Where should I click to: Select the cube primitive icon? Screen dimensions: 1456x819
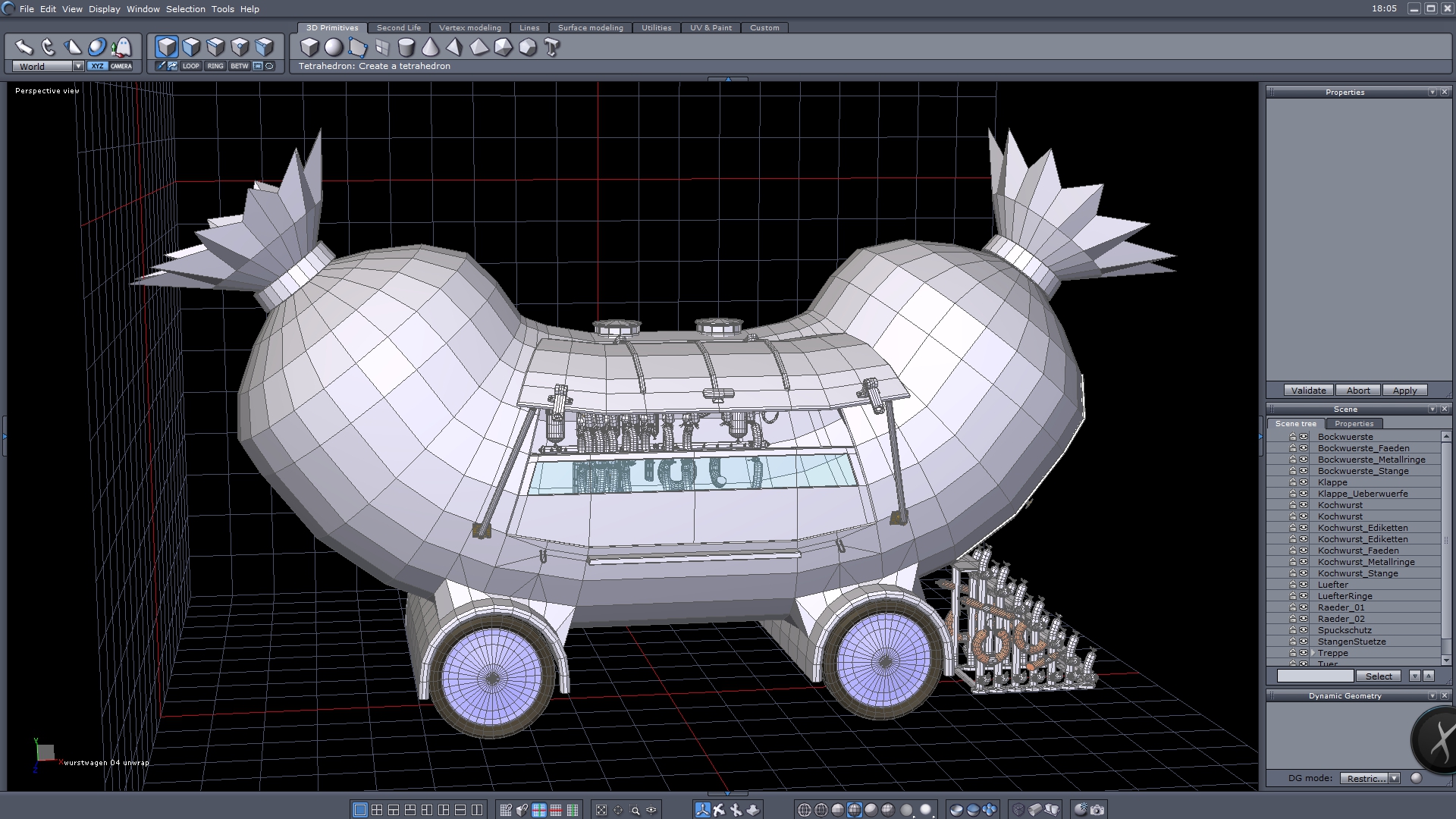(x=309, y=48)
